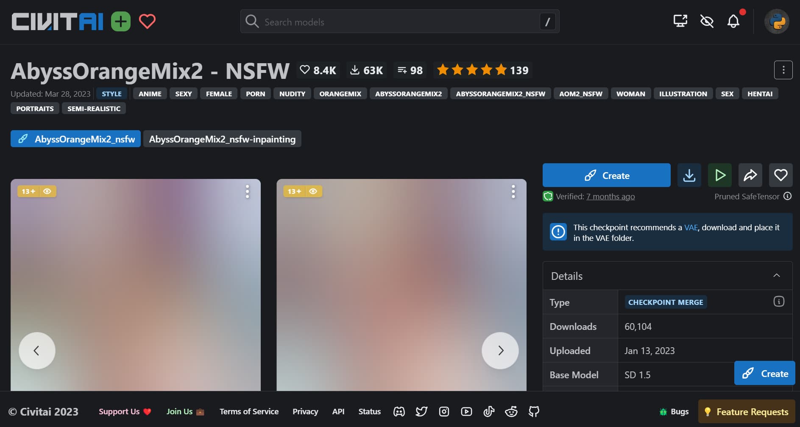Select the ABYSSORANGEMIX2 tag
The height and width of the screenshot is (427, 800).
coord(408,94)
